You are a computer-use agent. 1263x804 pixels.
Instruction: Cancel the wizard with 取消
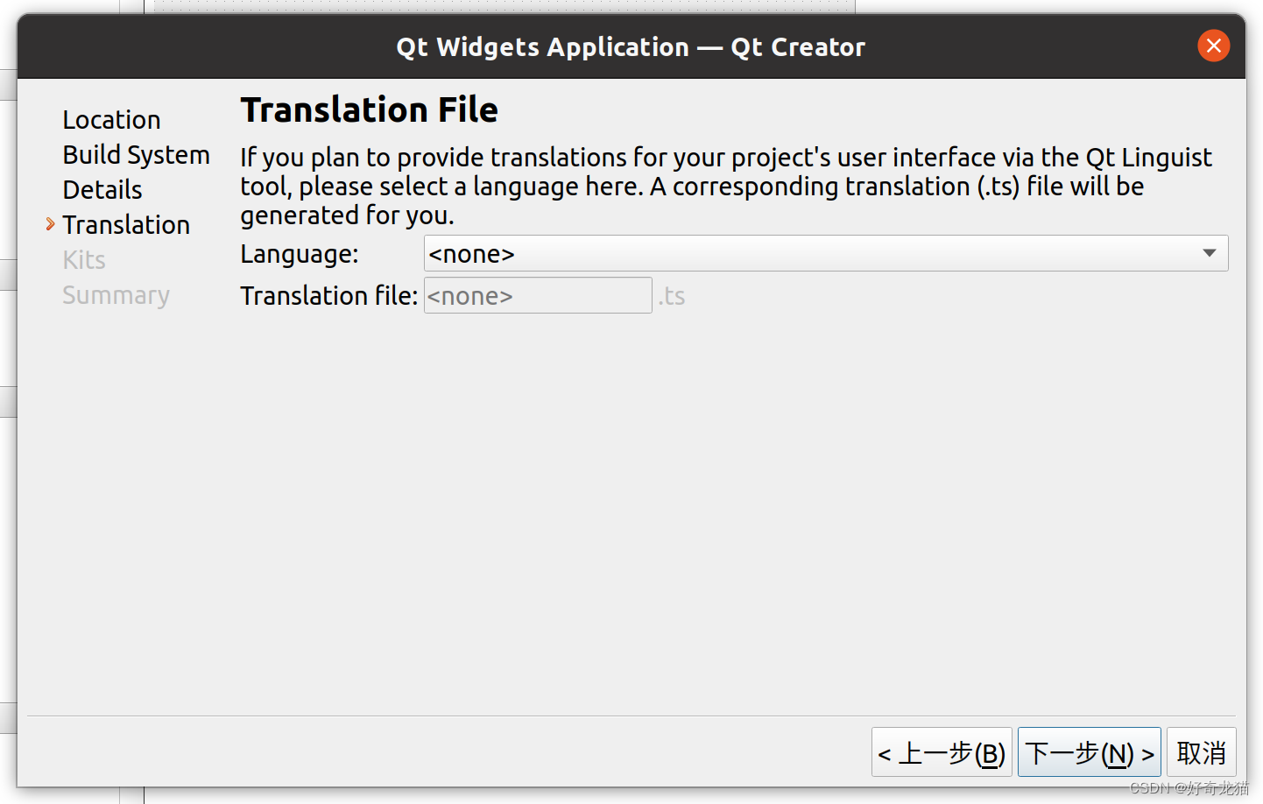(x=1201, y=752)
